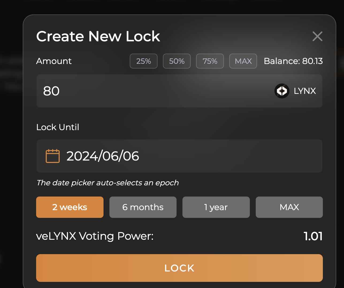The image size is (344, 288).
Task: Choose the 1 year lock period
Action: (x=216, y=207)
